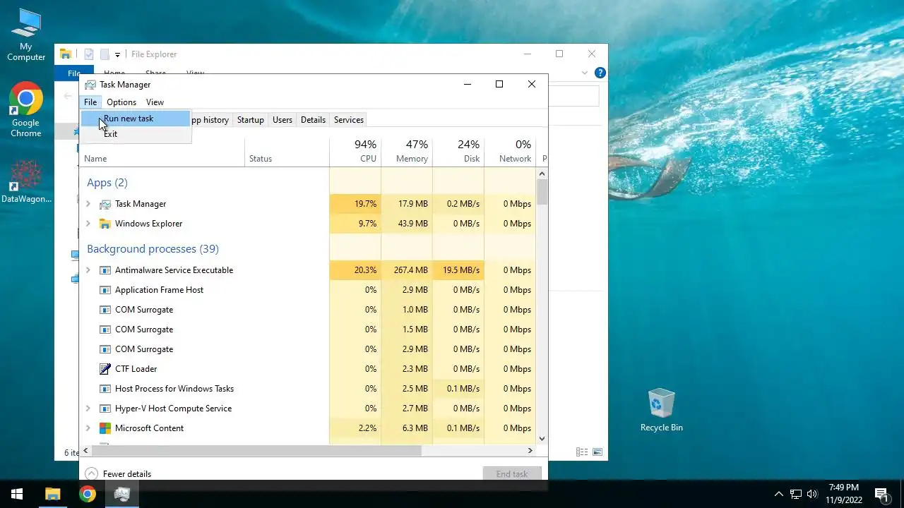The width and height of the screenshot is (904, 508).
Task: Open the DataWagon desktop shortcut
Action: 26,182
